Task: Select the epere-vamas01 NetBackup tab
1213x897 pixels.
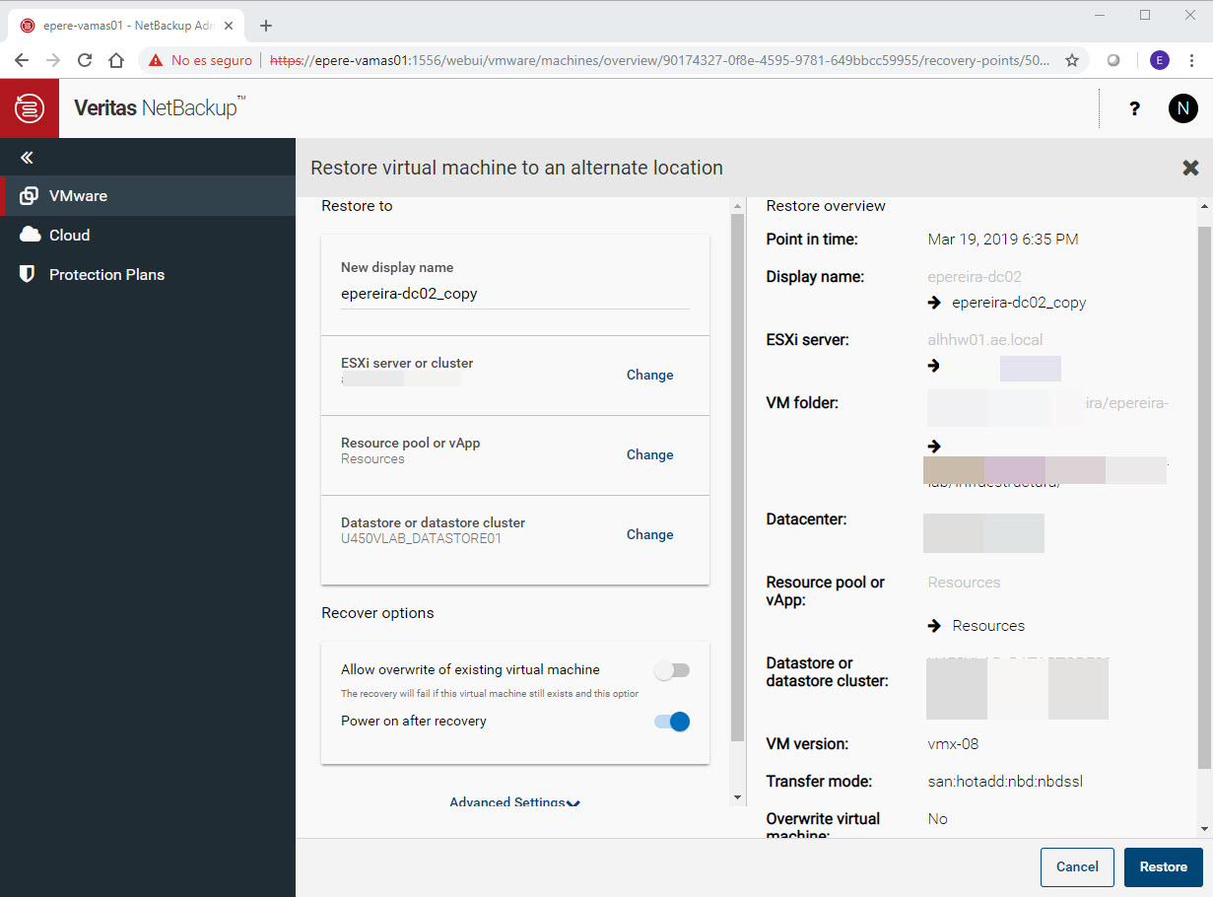Action: coord(125,26)
